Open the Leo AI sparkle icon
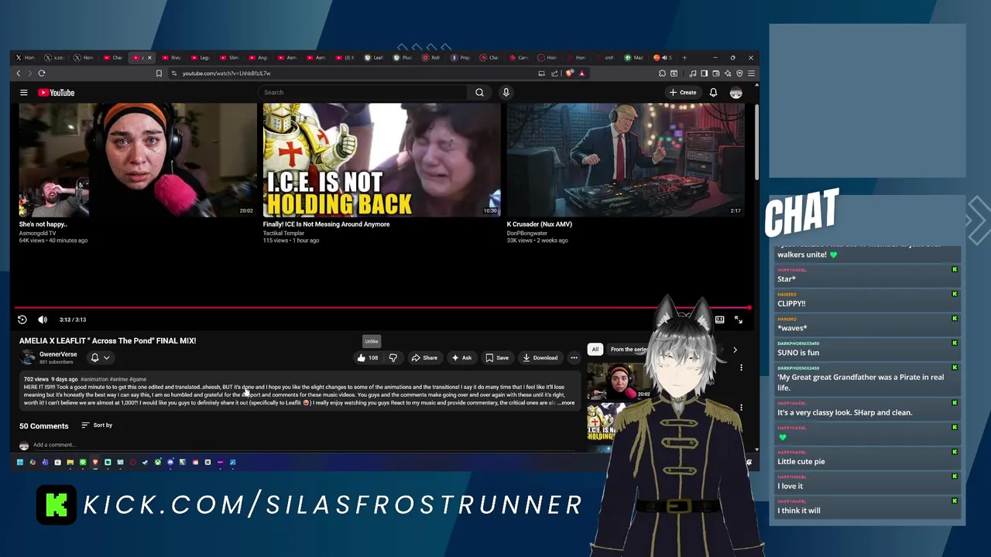 [728, 73]
